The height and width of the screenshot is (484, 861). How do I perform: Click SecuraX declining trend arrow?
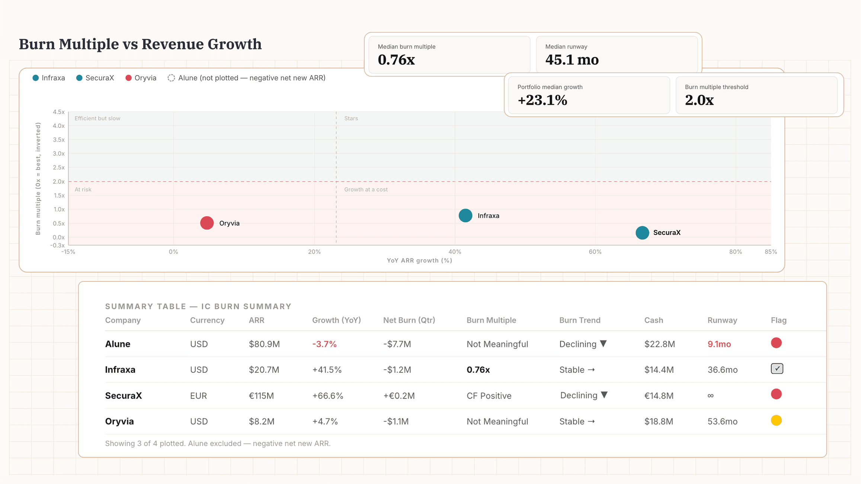604,395
